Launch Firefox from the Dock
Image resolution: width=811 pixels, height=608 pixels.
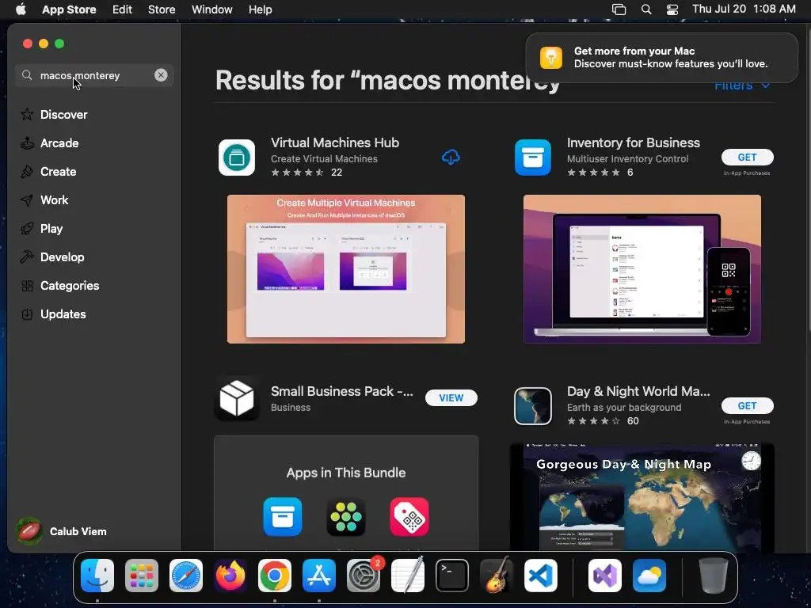[x=230, y=576]
